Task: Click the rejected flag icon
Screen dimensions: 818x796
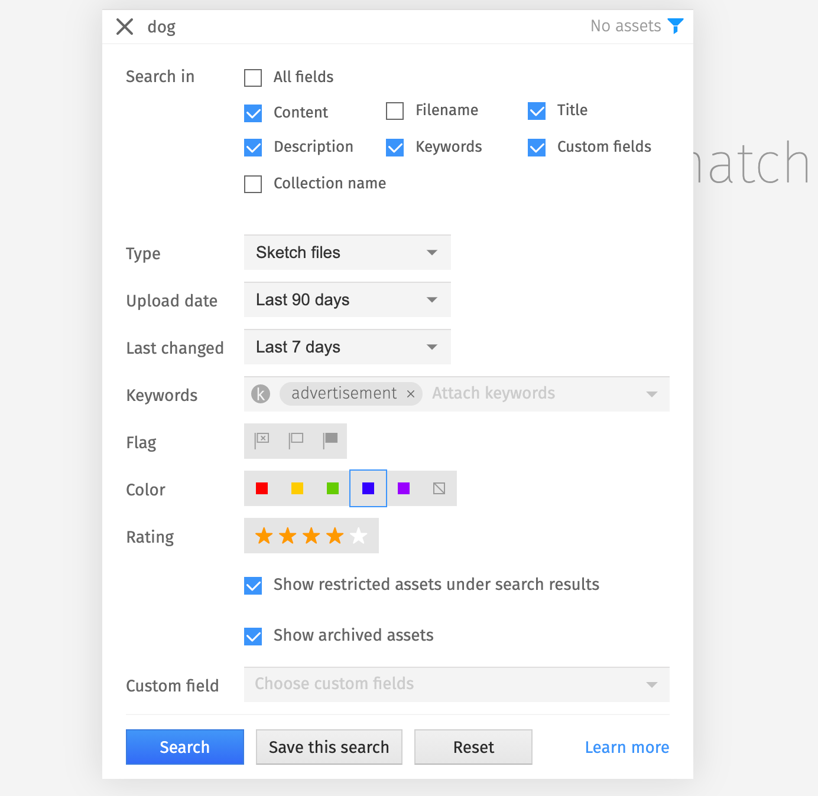Action: point(262,441)
